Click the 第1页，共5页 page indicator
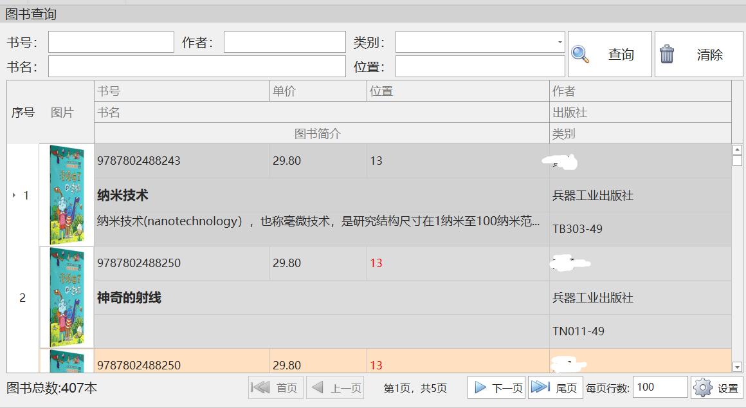Viewport: 746px width, 408px height. [x=415, y=389]
